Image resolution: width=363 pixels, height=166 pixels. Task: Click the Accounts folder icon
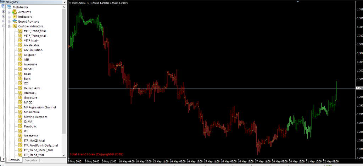tap(15, 12)
